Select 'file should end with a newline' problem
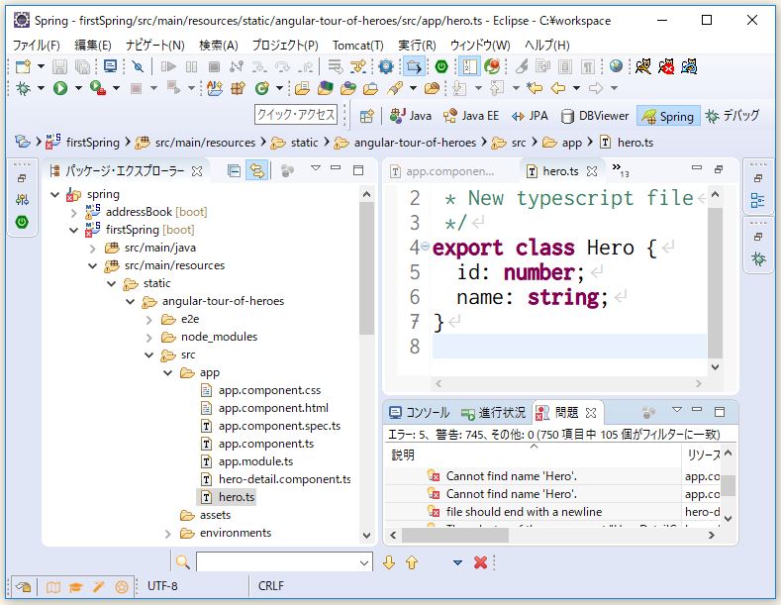The image size is (781, 605). pyautogui.click(x=524, y=512)
